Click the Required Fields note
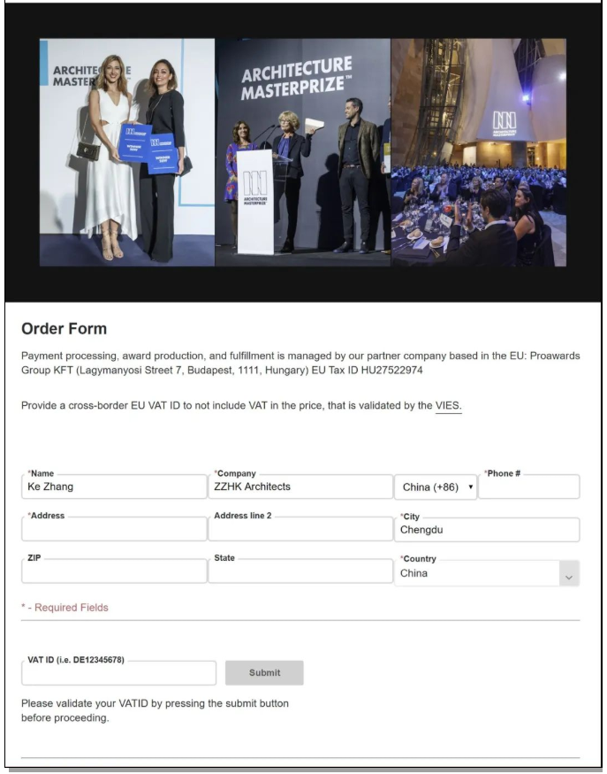This screenshot has height=774, width=607. (64, 608)
